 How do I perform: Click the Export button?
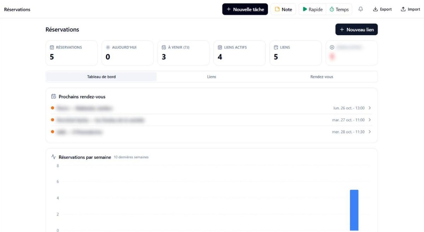(x=382, y=10)
